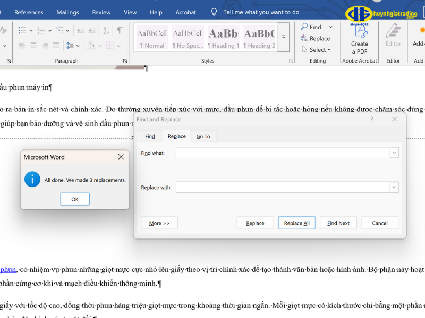Click the justify alignment icon
This screenshot has height=318, width=425.
tap(56, 46)
